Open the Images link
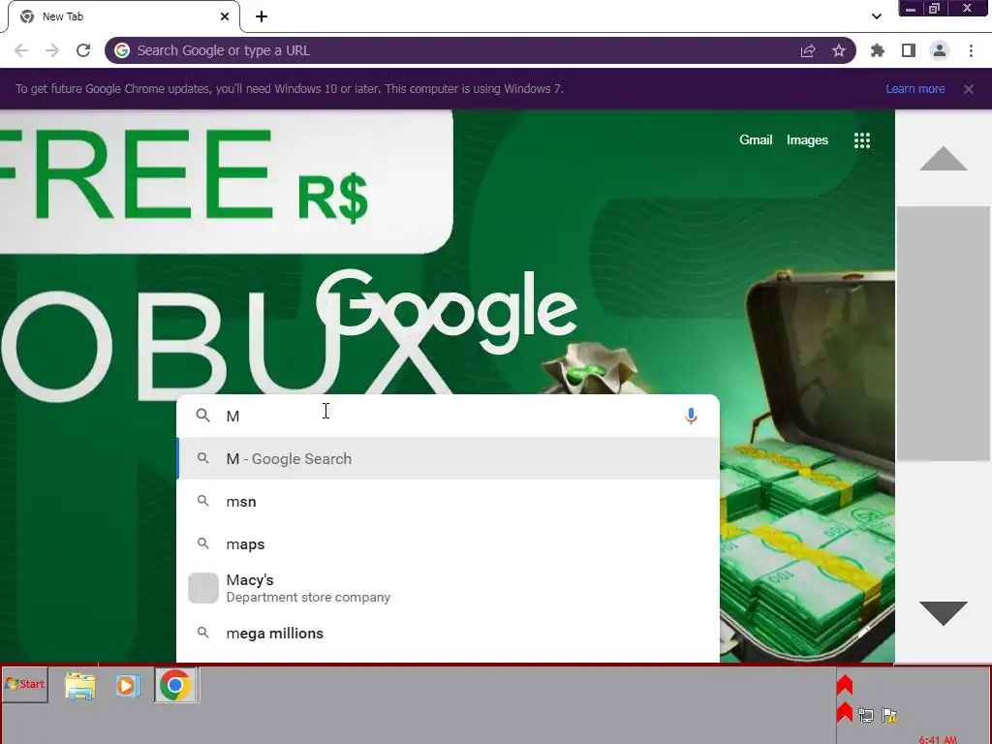The width and height of the screenshot is (992, 744). (807, 139)
